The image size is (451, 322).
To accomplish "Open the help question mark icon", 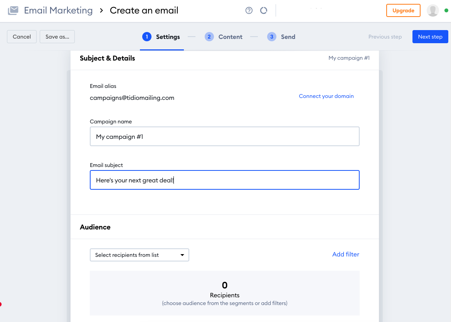I will 249,11.
